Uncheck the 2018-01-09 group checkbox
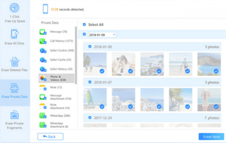This screenshot has width=226, height=143. pyautogui.click(x=90, y=46)
